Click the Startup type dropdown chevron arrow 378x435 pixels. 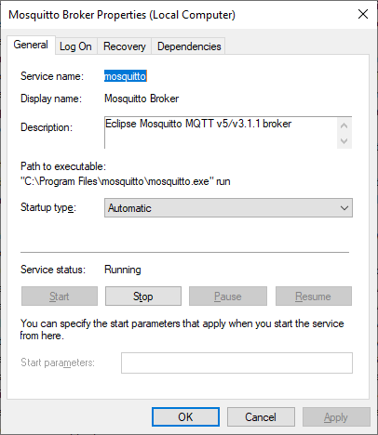pos(344,208)
